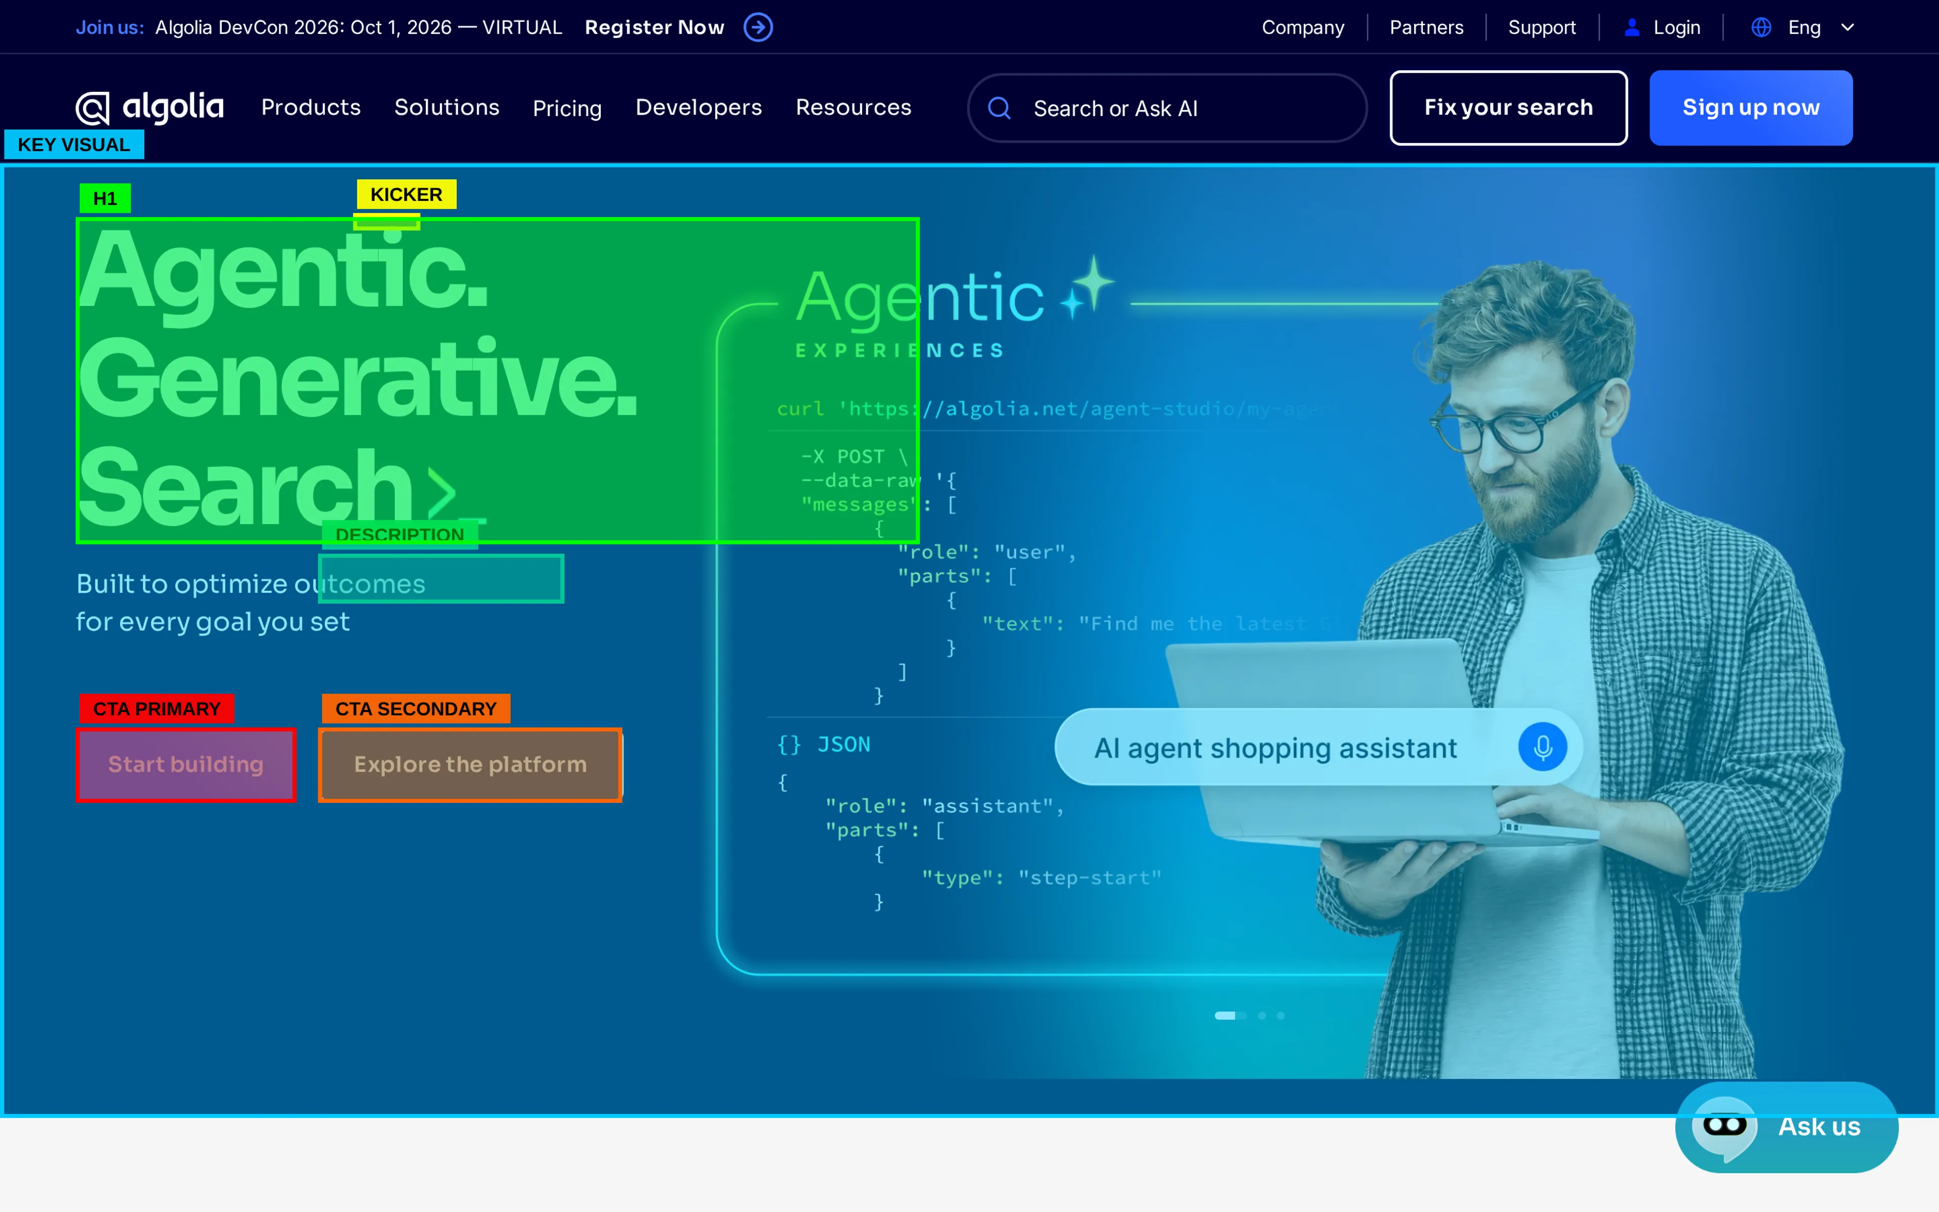Screen dimensions: 1939x1212
Task: Click the magnifier icon in search bar
Action: 999,108
